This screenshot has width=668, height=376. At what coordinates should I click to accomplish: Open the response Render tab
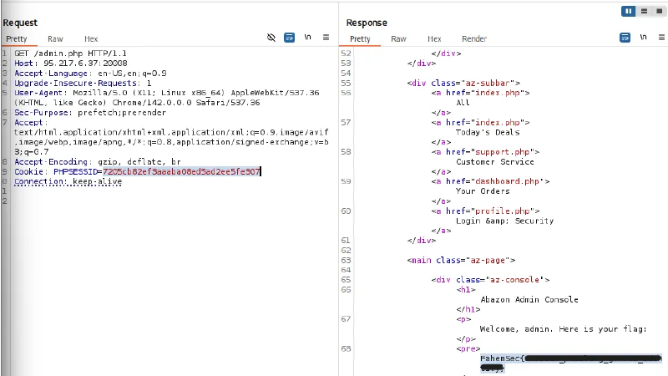pyautogui.click(x=474, y=38)
